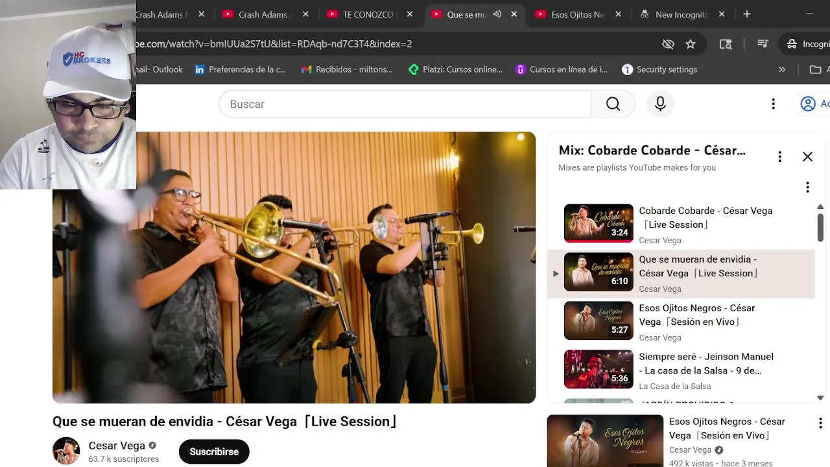This screenshot has width=830, height=467.
Task: Open the three-dot menu below the panel X
Action: (x=807, y=187)
